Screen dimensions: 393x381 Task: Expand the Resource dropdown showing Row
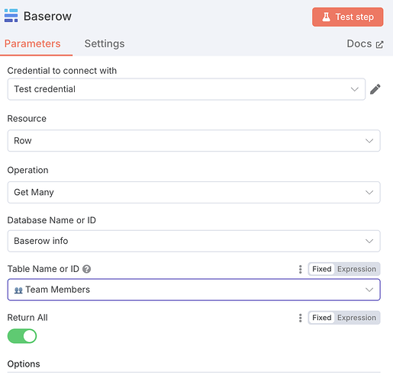click(x=194, y=141)
